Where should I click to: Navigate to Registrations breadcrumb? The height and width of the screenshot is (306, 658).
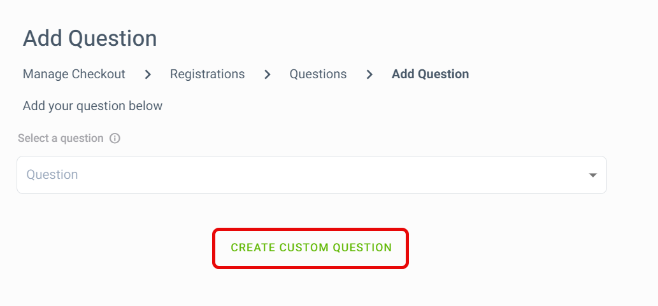pos(207,74)
